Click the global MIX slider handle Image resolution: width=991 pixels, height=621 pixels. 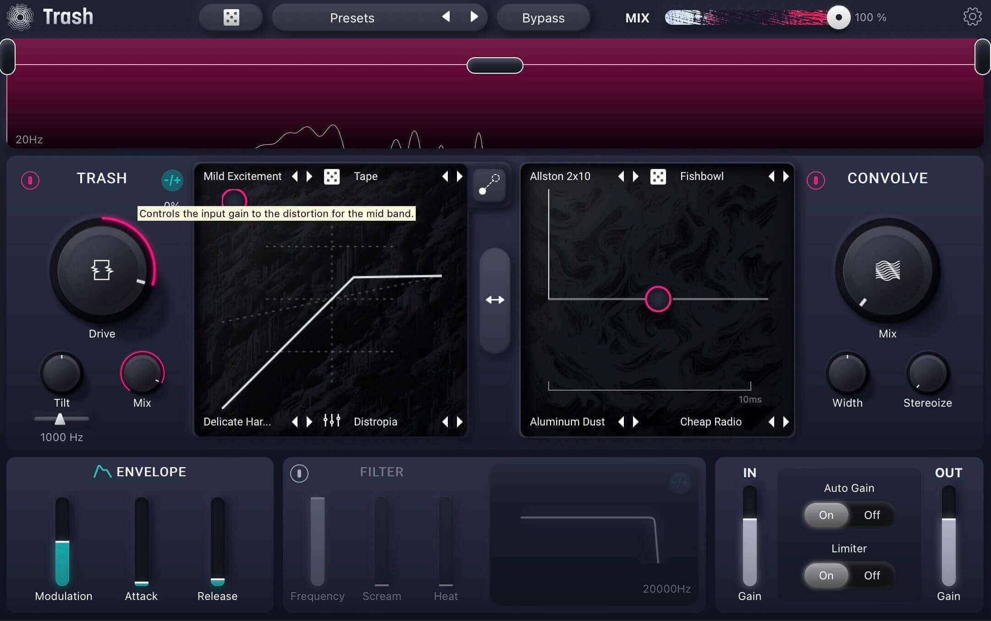(838, 17)
